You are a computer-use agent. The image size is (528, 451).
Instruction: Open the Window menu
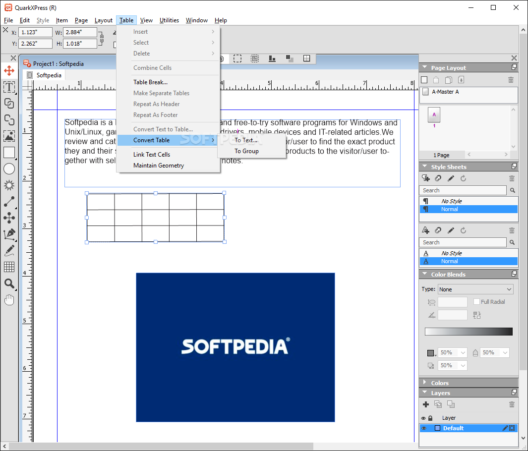(x=197, y=20)
